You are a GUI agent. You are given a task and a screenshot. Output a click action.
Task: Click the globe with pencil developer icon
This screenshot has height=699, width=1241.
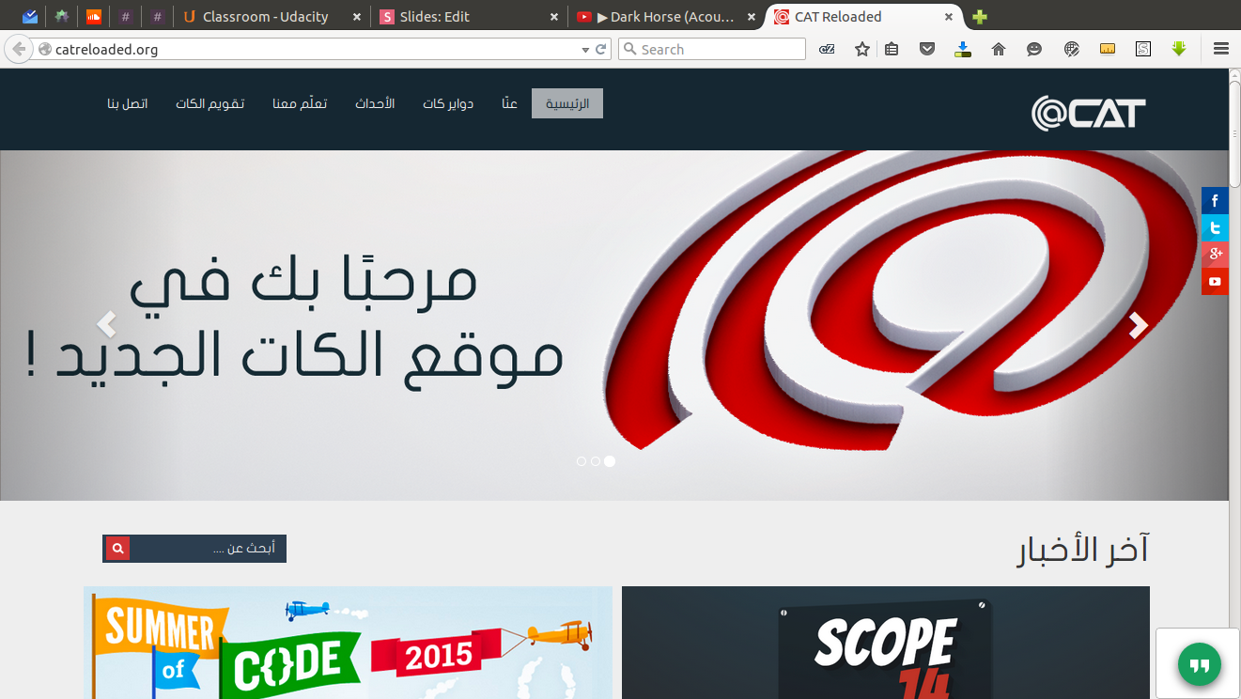point(1072,49)
